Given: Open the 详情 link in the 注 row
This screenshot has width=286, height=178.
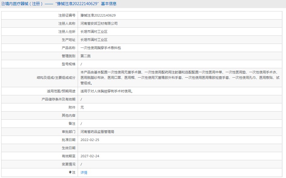Looking at the screenshot, I should (84, 172).
